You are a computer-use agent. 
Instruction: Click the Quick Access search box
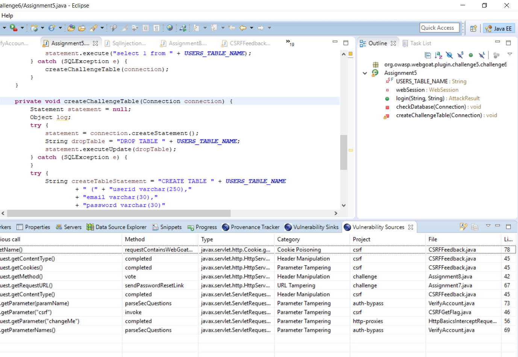pos(439,27)
